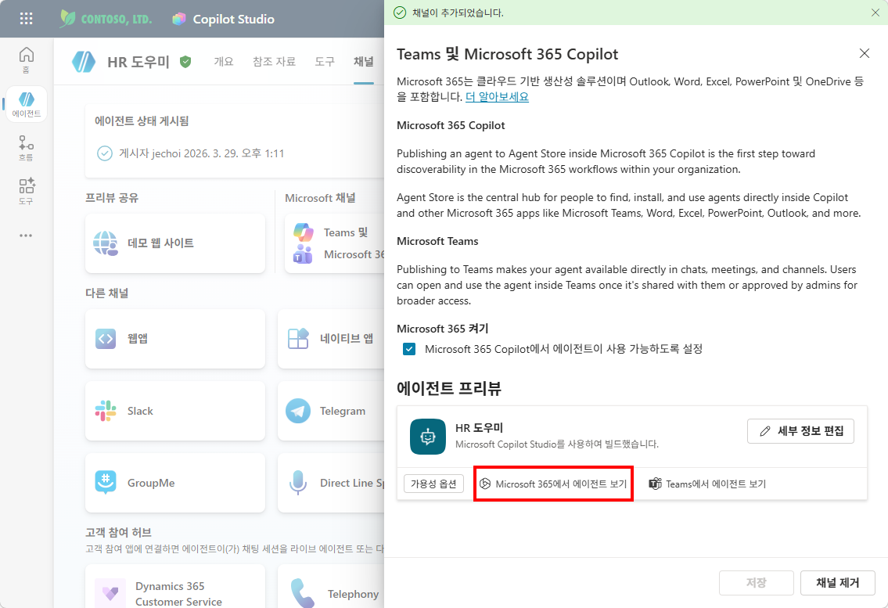Click the Copilot Studio logo icon

tap(179, 19)
